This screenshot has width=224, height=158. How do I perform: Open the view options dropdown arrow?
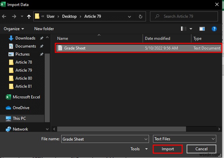tap(191, 29)
